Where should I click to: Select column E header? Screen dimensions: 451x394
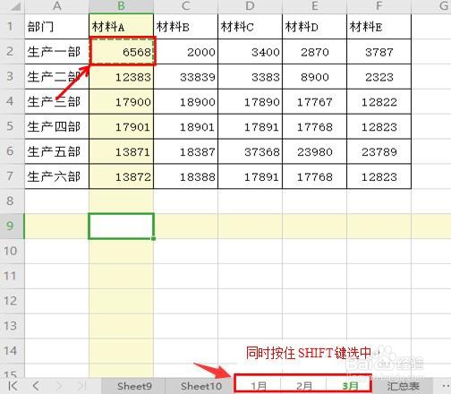click(x=314, y=6)
